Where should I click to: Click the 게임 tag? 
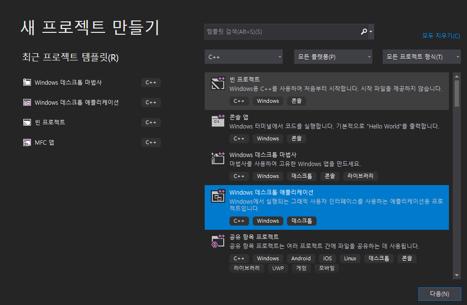(x=301, y=268)
